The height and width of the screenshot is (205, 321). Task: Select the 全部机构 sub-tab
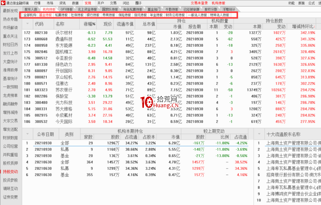point(30,15)
